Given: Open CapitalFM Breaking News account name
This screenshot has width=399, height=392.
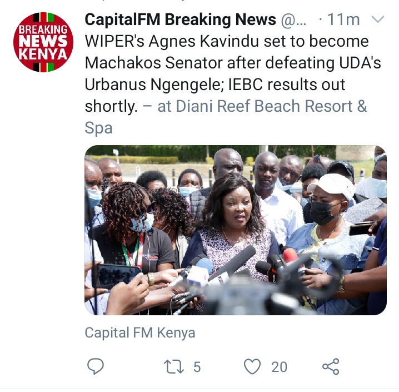Looking at the screenshot, I should click(x=180, y=19).
